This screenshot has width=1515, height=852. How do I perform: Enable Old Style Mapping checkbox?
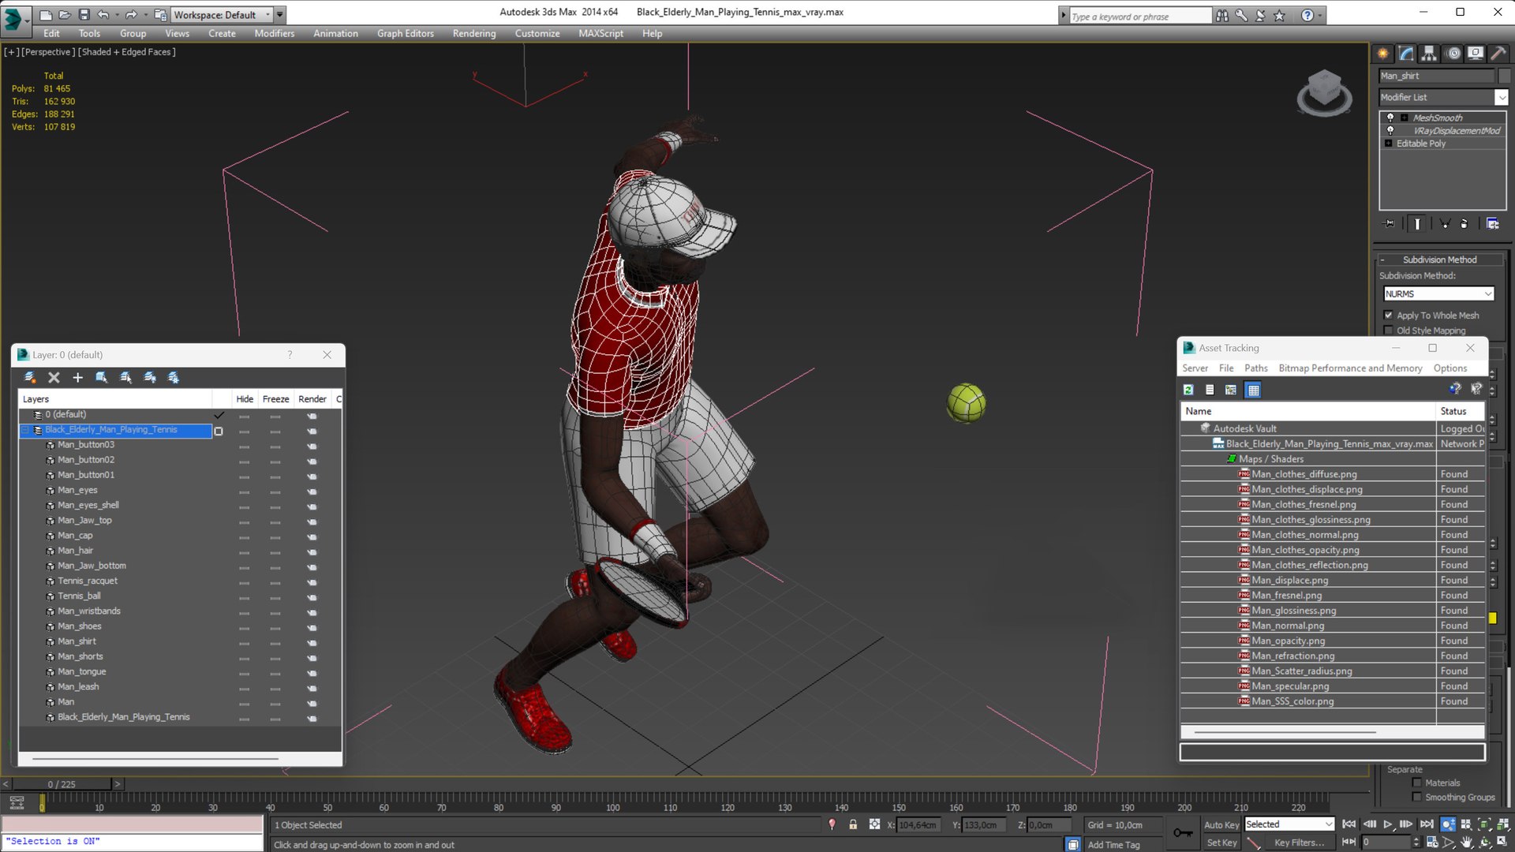[x=1389, y=331]
